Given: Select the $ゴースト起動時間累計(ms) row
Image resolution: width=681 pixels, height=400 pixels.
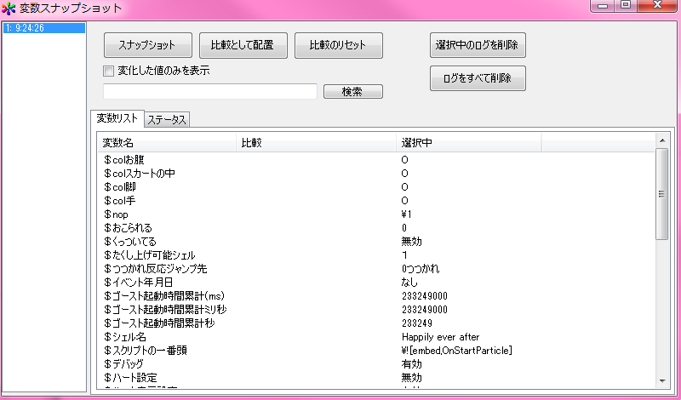Looking at the screenshot, I should (x=376, y=296).
